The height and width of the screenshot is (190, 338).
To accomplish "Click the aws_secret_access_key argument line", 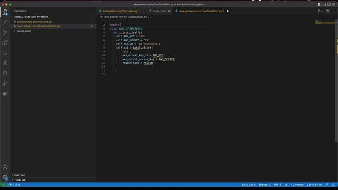I will [149, 59].
